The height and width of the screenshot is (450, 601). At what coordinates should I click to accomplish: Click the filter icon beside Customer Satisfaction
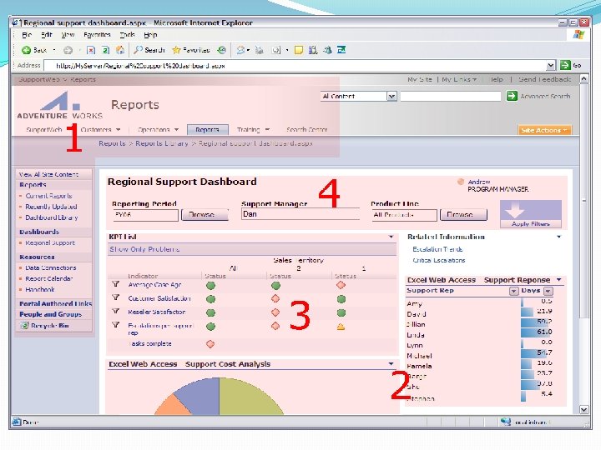(116, 297)
